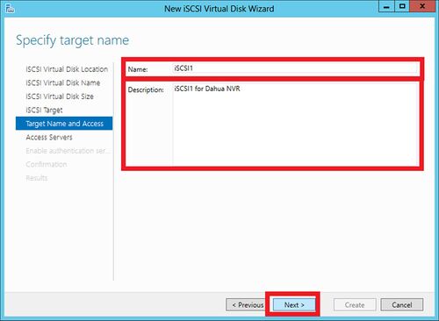This screenshot has width=439, height=321.
Task: Close the New iSCSI Virtual Disk Wizard
Action: click(x=422, y=6)
